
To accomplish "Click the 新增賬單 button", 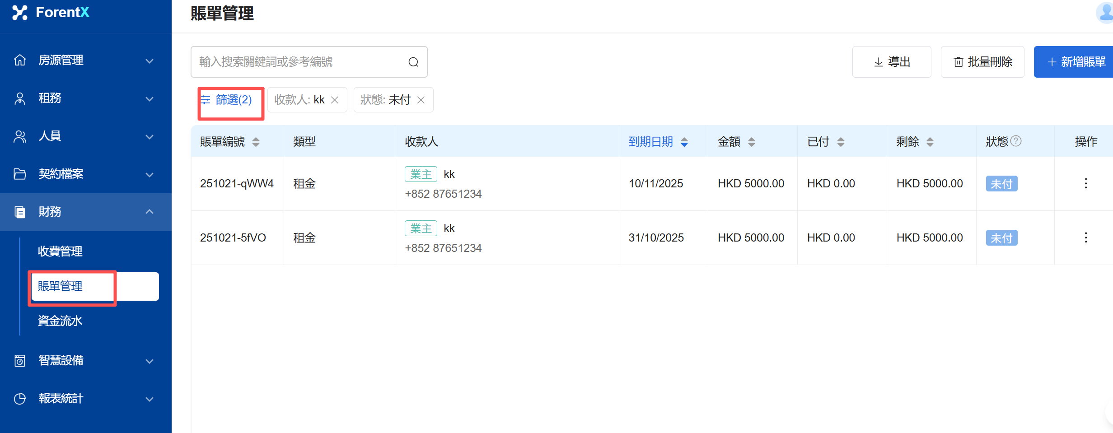I will point(1076,62).
